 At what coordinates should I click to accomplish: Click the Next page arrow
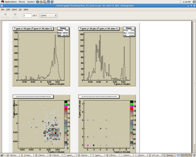click(15, 15)
